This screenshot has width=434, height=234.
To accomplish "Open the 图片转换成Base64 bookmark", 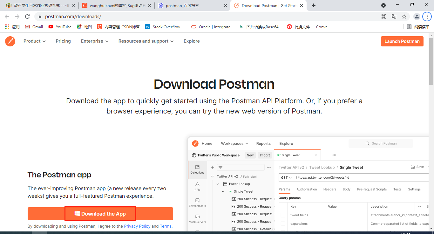I will (260, 27).
